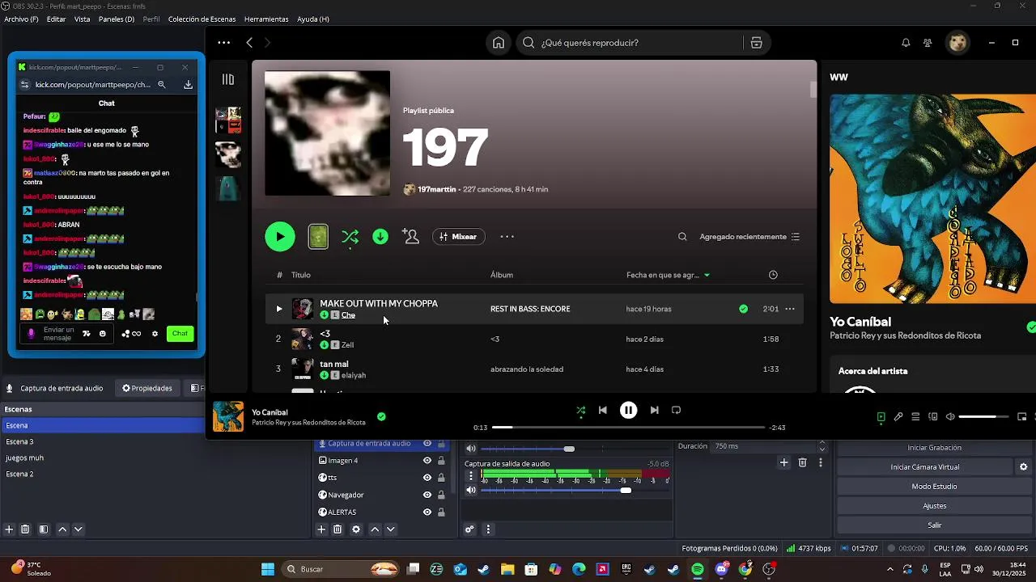
Task: Open Spotify's three-dot main menu at top left
Action: (x=223, y=43)
